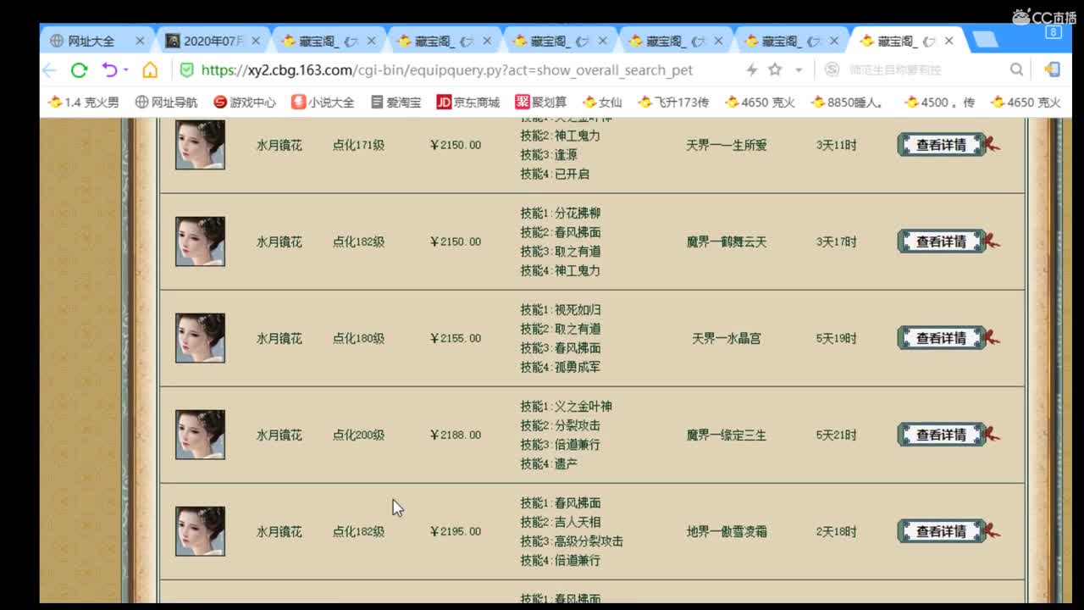Click the tab counter badge showing 8

point(1053,32)
